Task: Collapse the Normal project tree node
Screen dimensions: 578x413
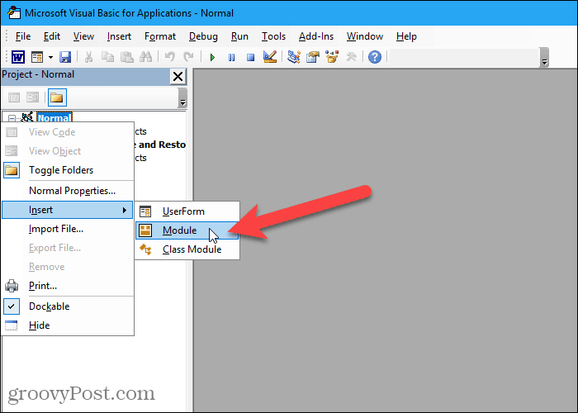Action: pyautogui.click(x=12, y=119)
